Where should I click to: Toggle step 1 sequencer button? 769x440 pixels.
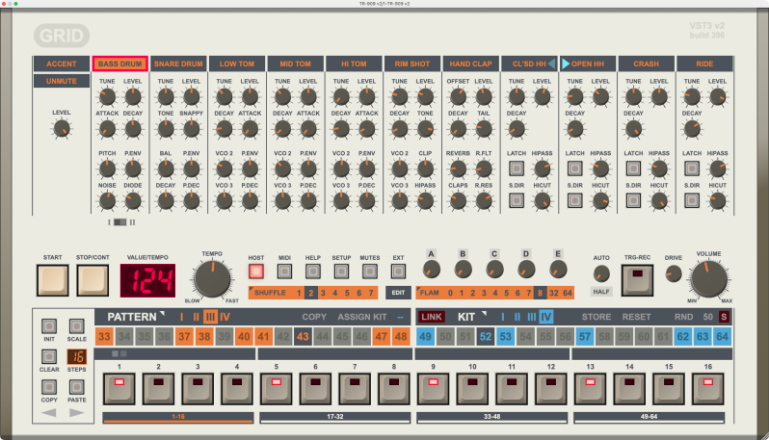[119, 389]
